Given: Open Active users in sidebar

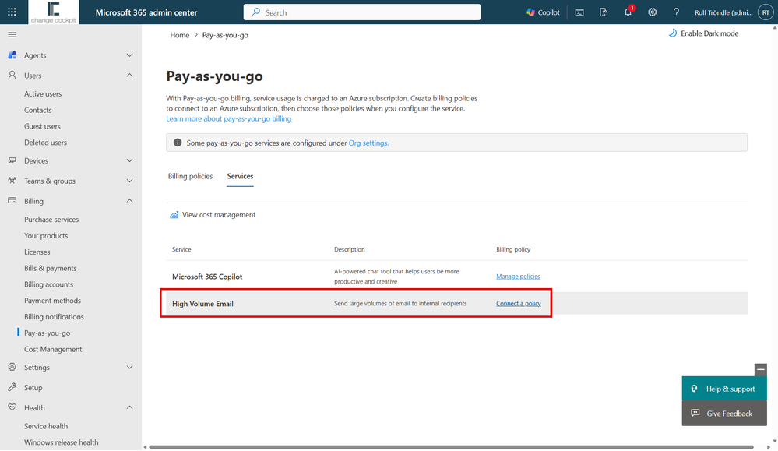Looking at the screenshot, I should point(43,93).
